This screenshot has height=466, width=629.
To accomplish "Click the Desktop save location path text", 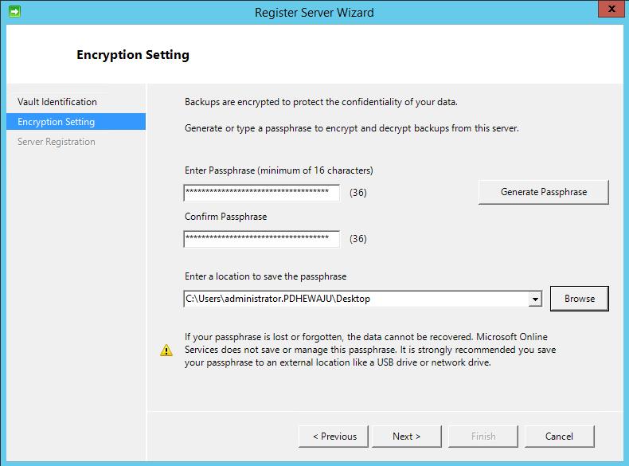I will pyautogui.click(x=278, y=299).
